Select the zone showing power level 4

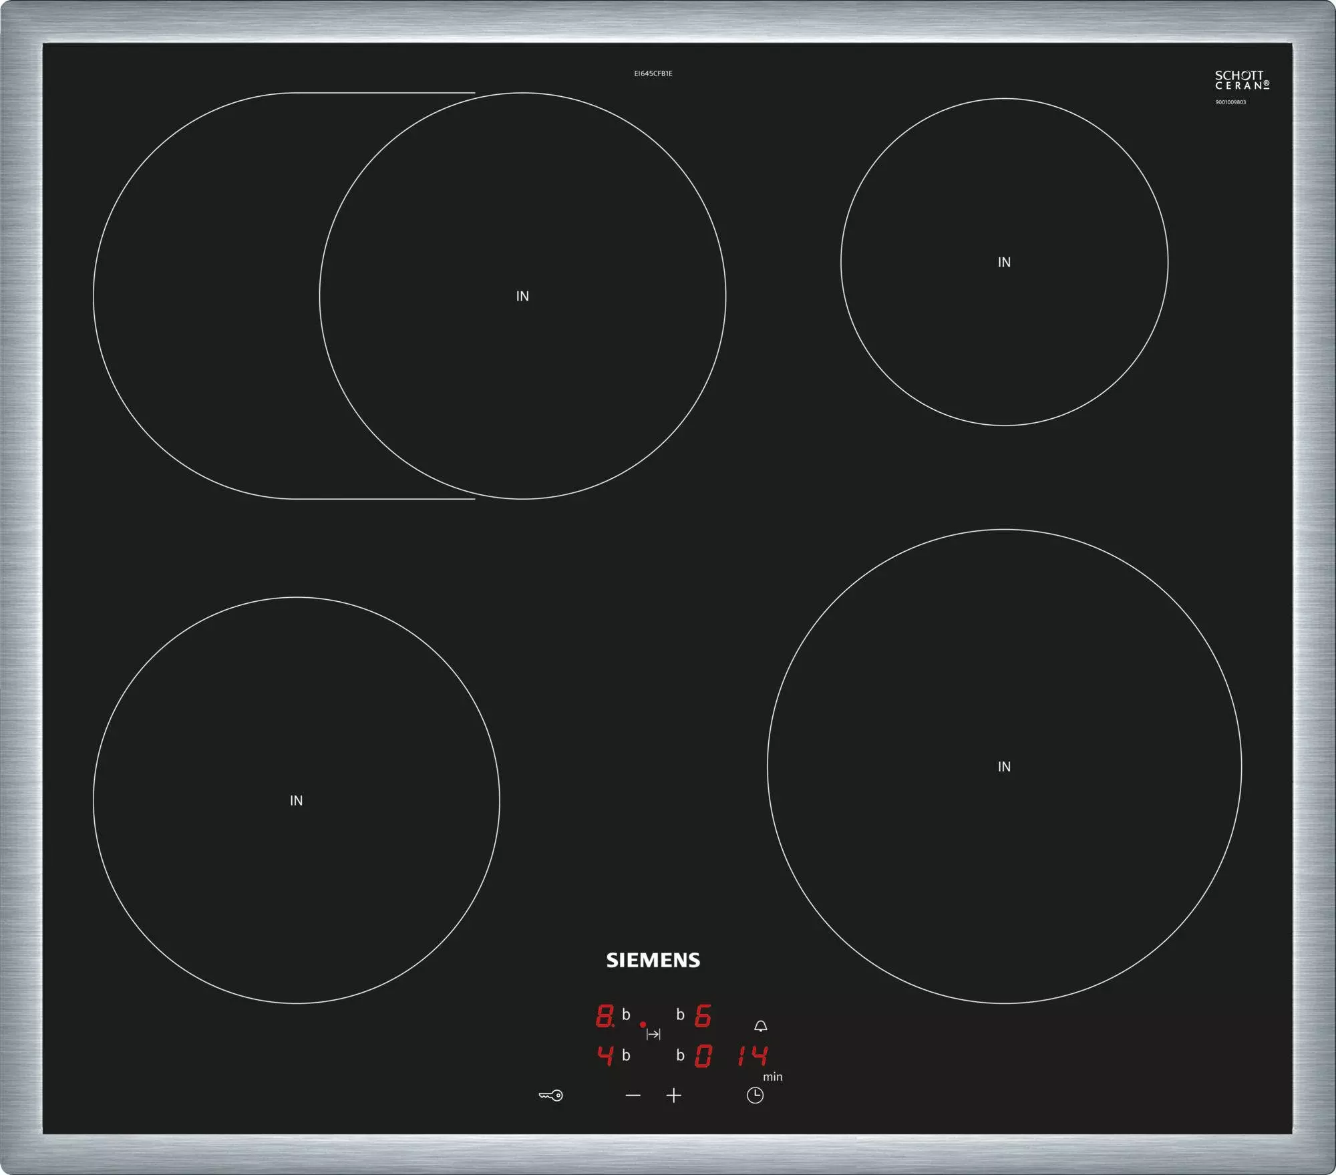coord(605,1055)
